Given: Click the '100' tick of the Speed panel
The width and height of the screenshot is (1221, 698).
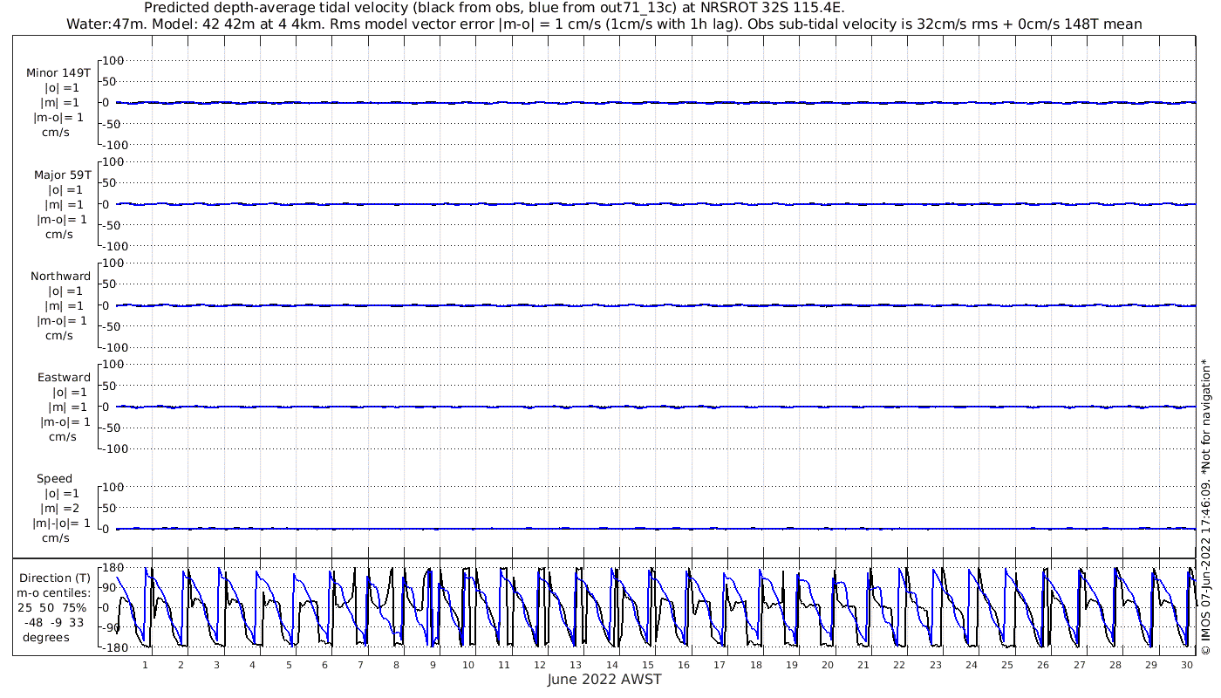Looking at the screenshot, I should [x=115, y=487].
